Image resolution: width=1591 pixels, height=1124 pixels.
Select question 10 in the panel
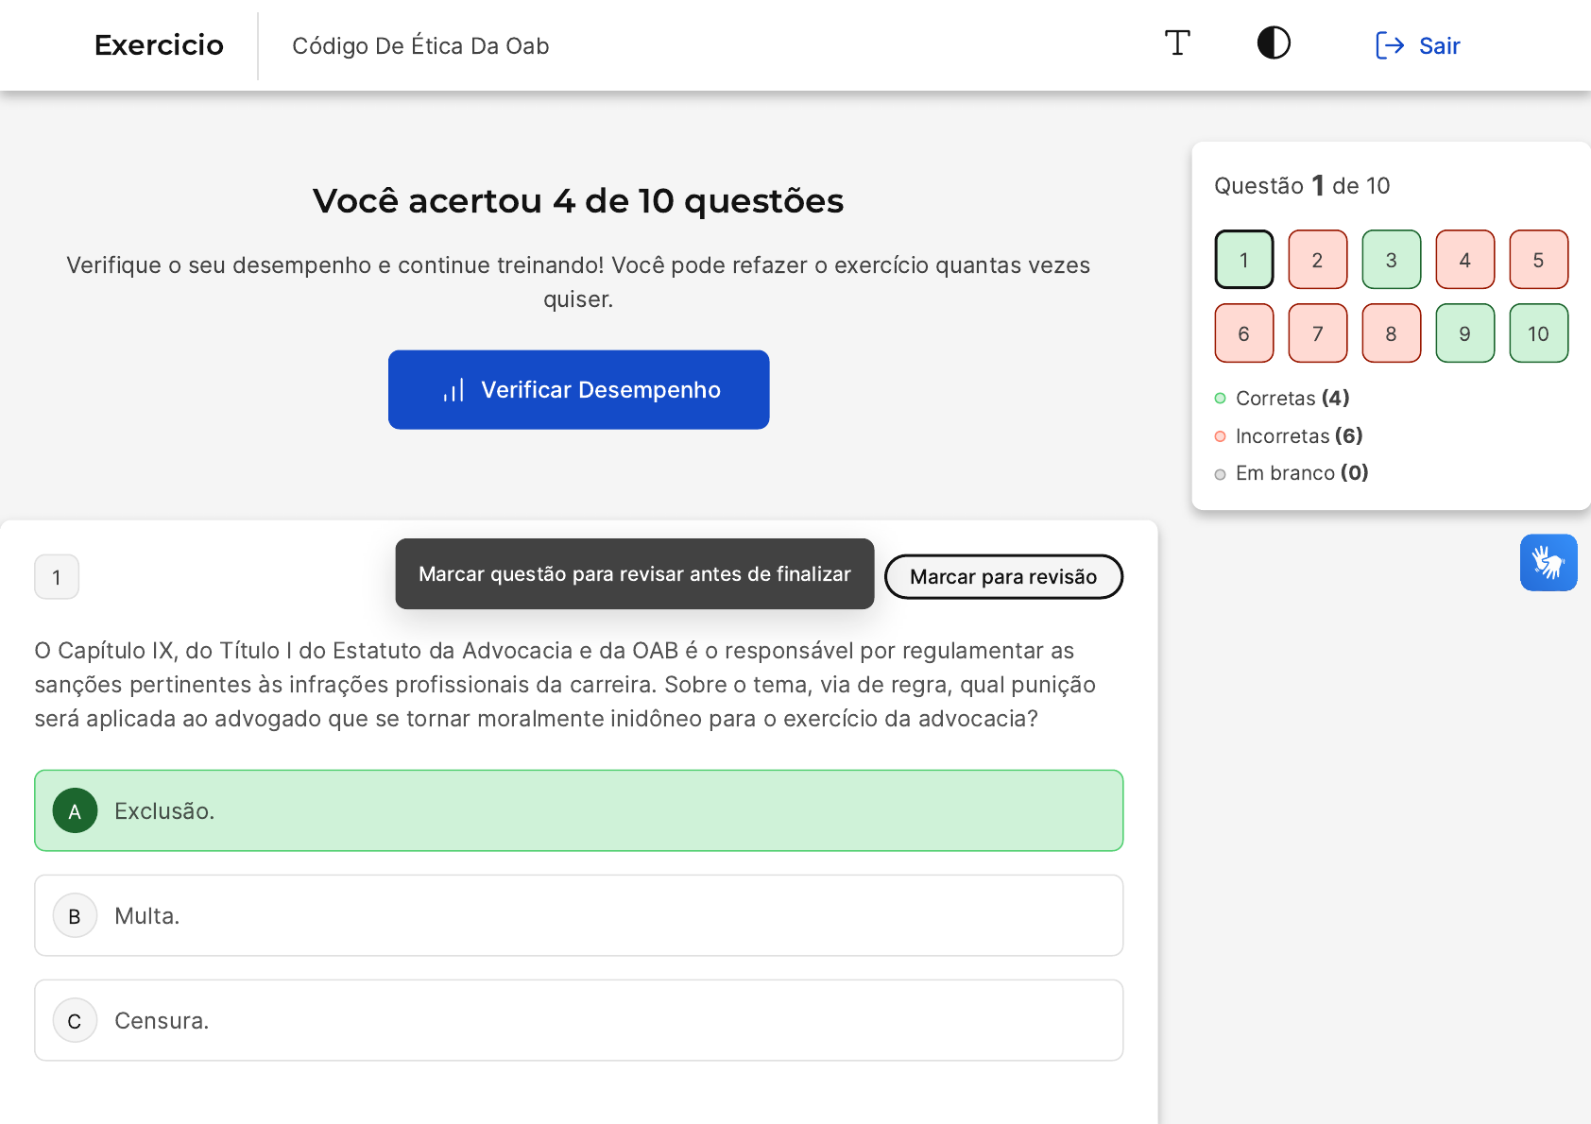point(1538,333)
